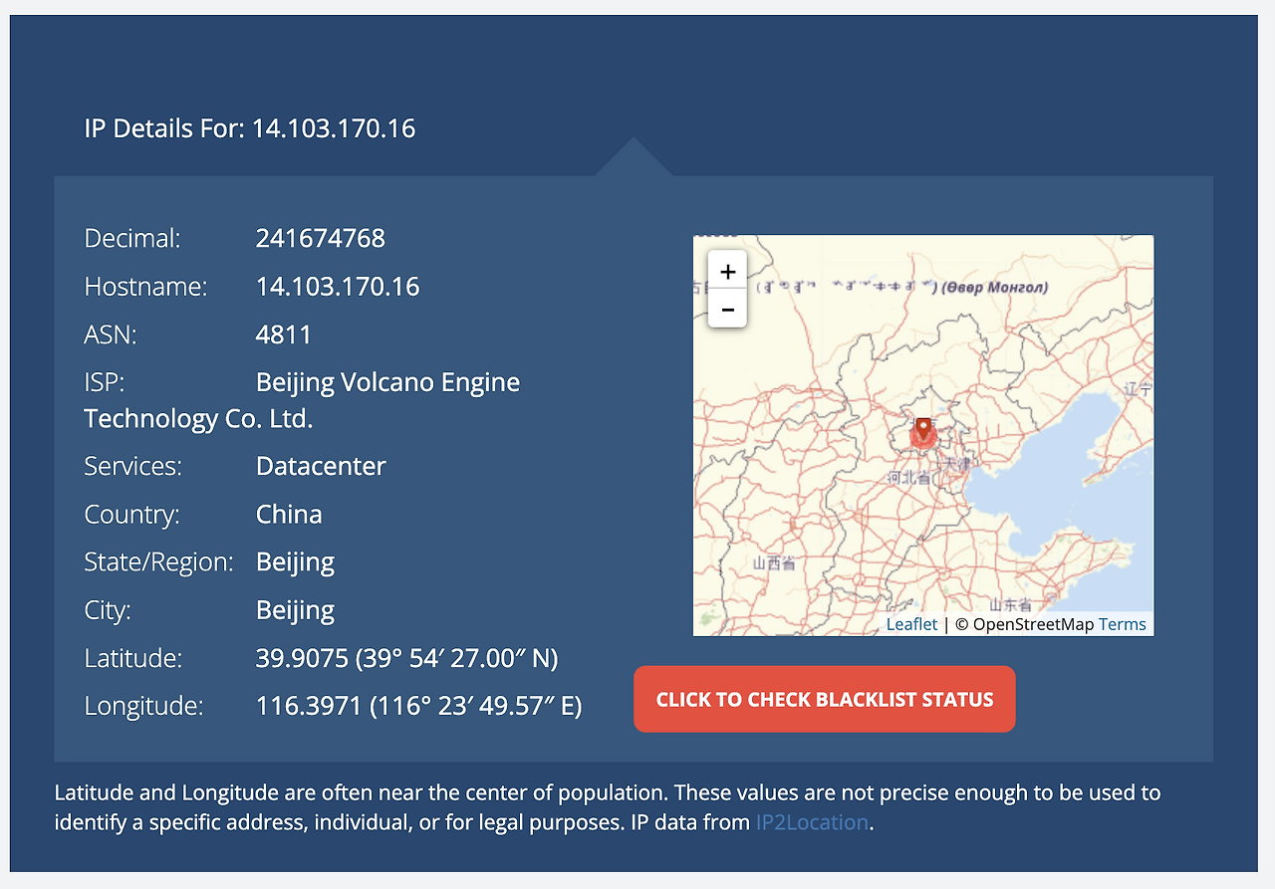
Task: Click the IP address heading 14.103.170.16
Action: (333, 128)
